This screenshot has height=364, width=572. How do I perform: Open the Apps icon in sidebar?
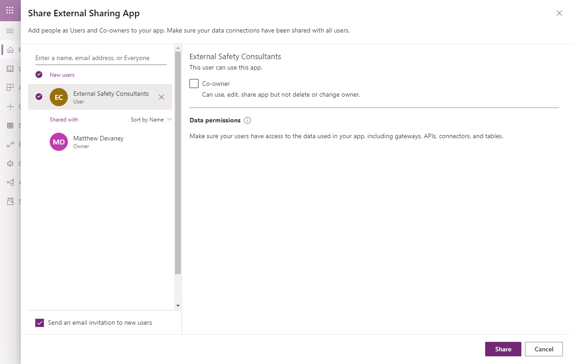click(10, 88)
